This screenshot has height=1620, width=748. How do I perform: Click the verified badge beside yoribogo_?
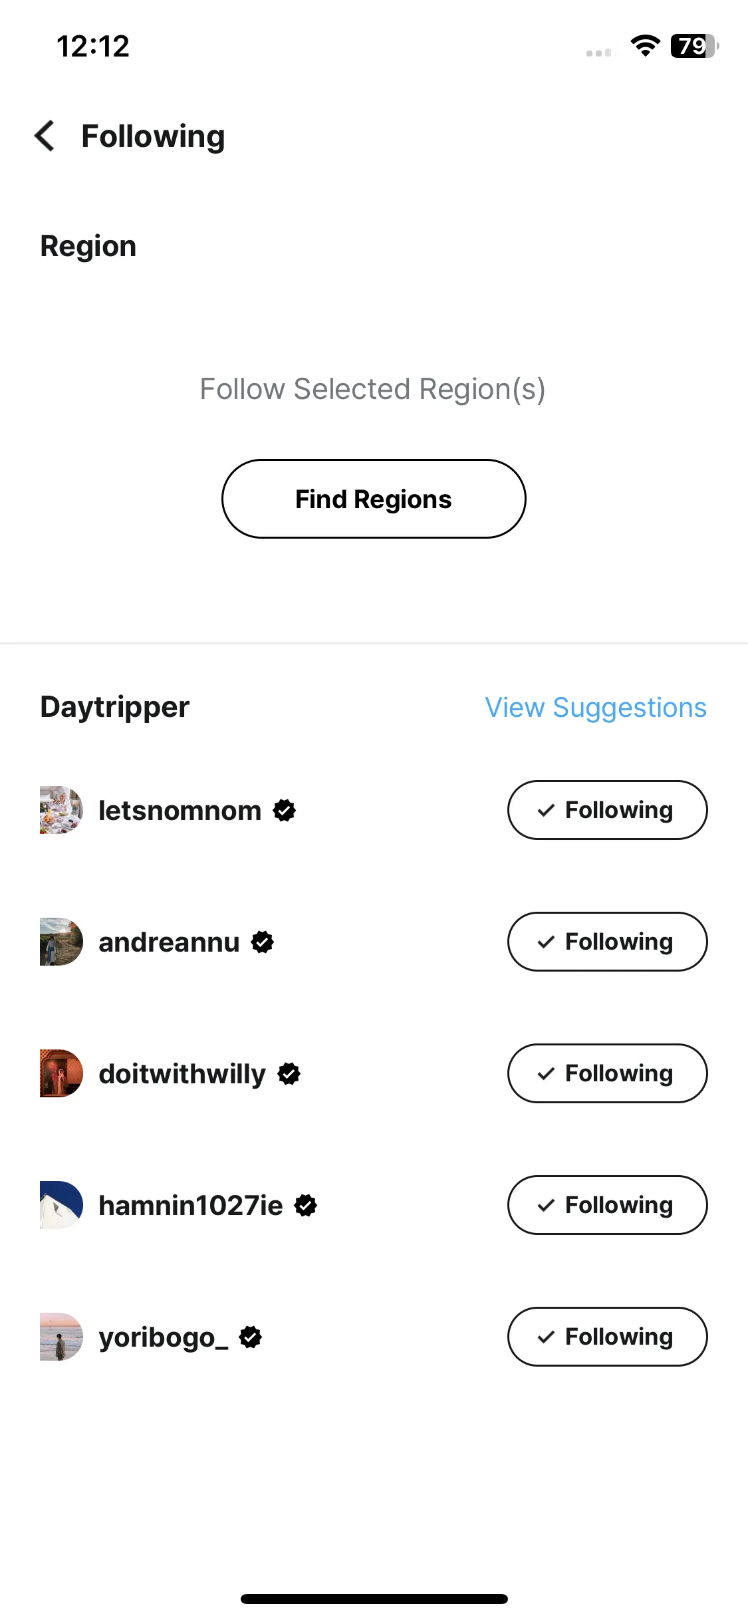tap(251, 1337)
